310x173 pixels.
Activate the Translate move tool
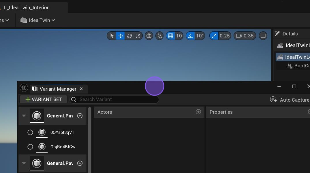pos(121,36)
